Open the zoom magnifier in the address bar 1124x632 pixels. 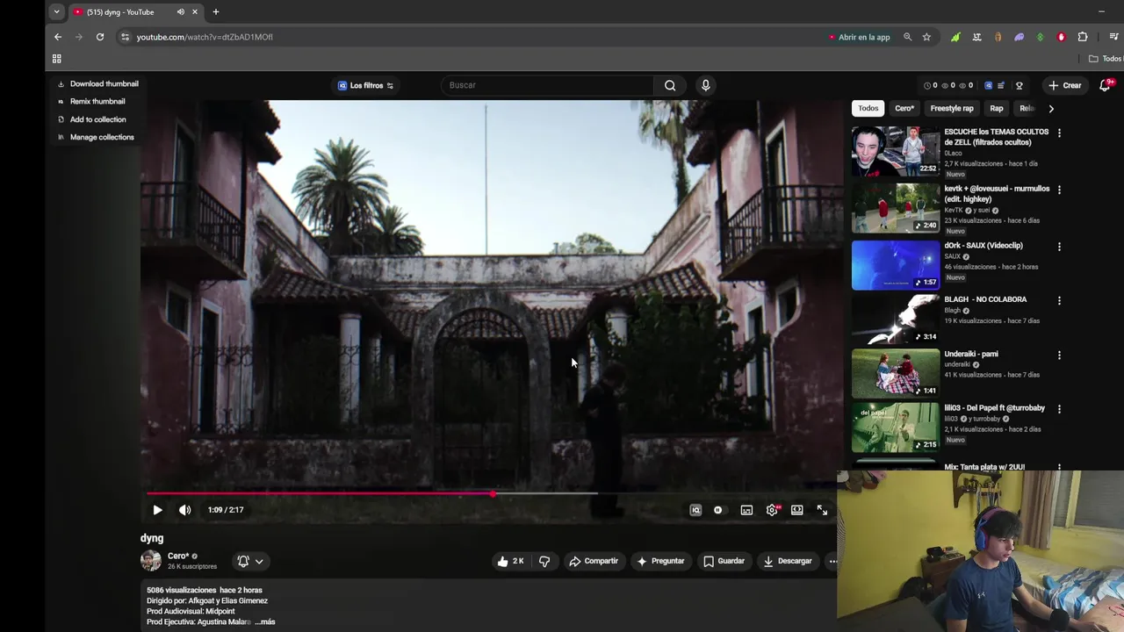click(x=907, y=37)
